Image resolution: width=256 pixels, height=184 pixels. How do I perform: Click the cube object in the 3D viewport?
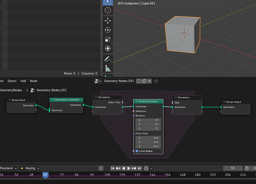[183, 35]
